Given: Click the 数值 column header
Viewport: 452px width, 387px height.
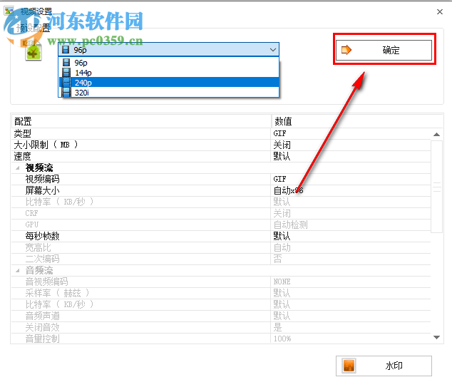Looking at the screenshot, I should pos(357,121).
